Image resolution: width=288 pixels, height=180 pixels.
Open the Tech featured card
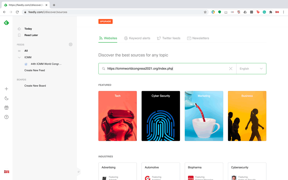[x=117, y=116]
